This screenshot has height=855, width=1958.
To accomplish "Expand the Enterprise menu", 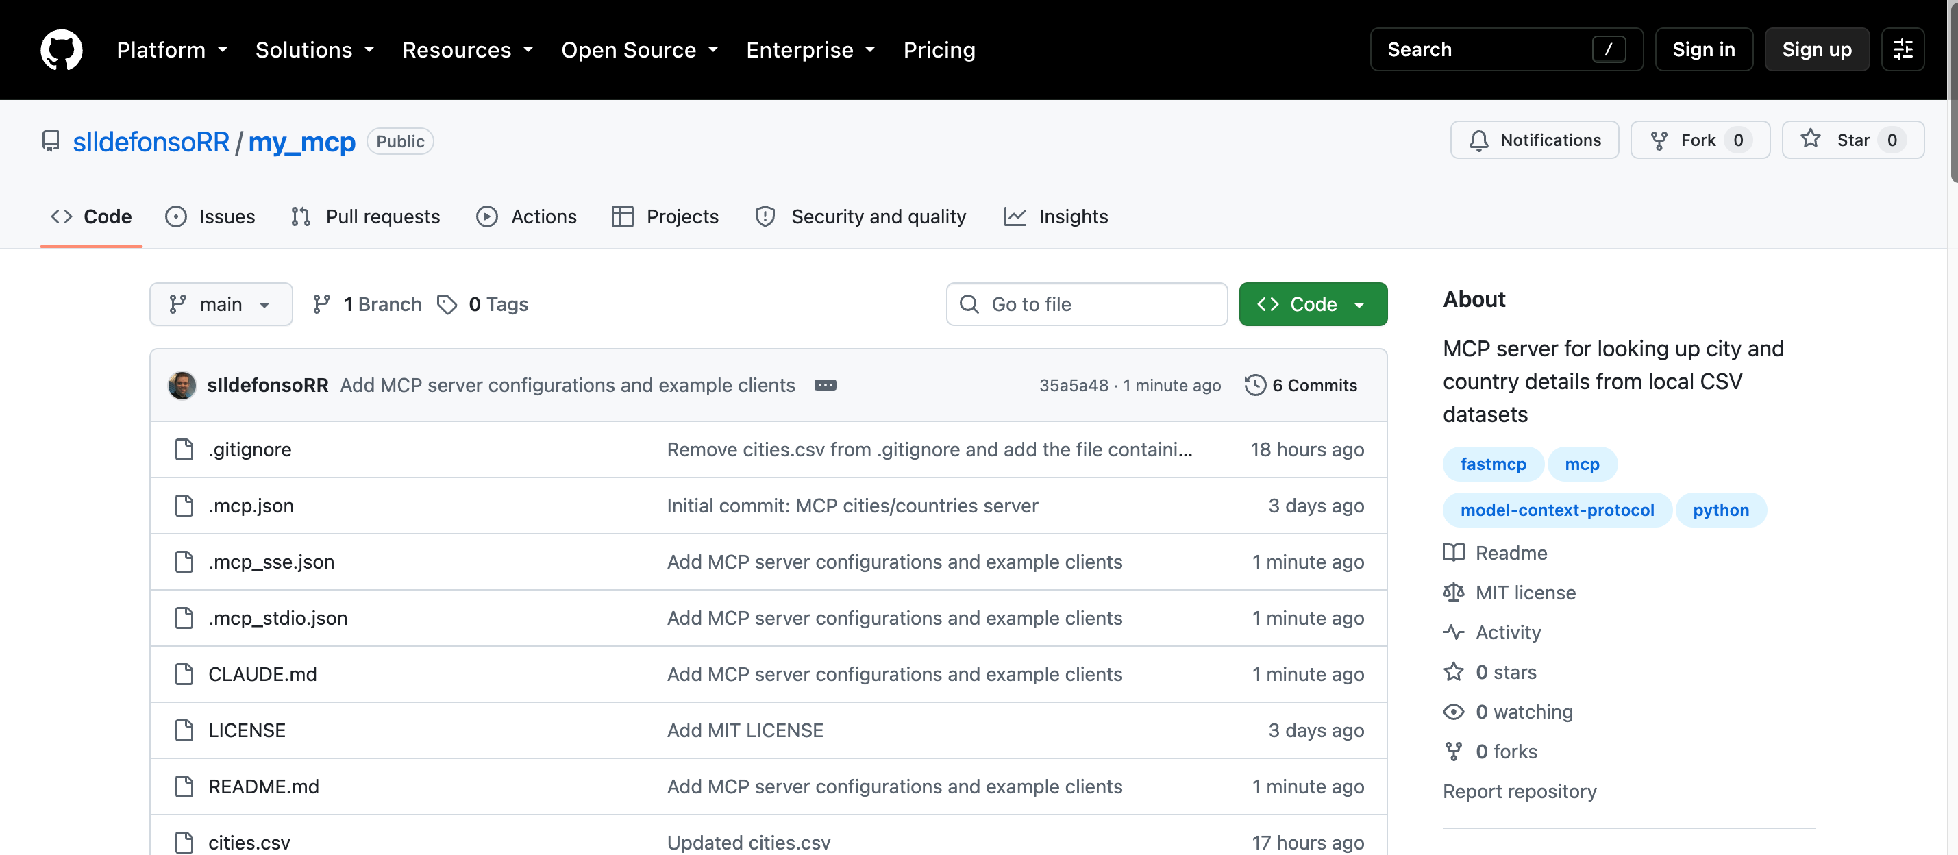I will 810,50.
